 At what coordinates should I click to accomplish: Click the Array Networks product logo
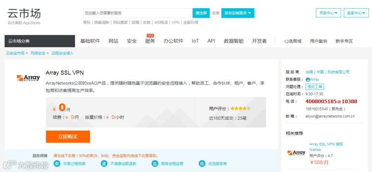28,78
